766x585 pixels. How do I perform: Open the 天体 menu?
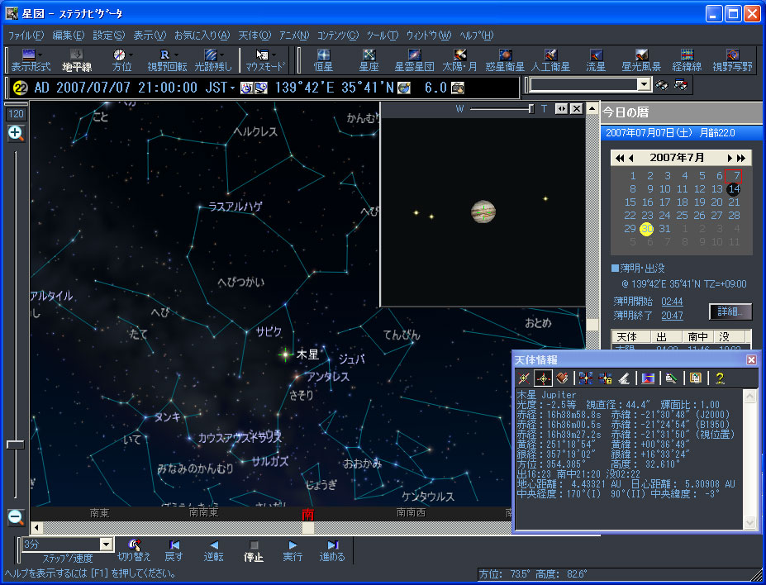tap(254, 36)
